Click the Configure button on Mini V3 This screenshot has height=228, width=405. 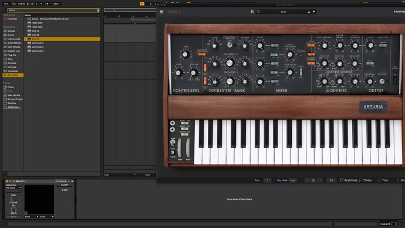[61, 181]
